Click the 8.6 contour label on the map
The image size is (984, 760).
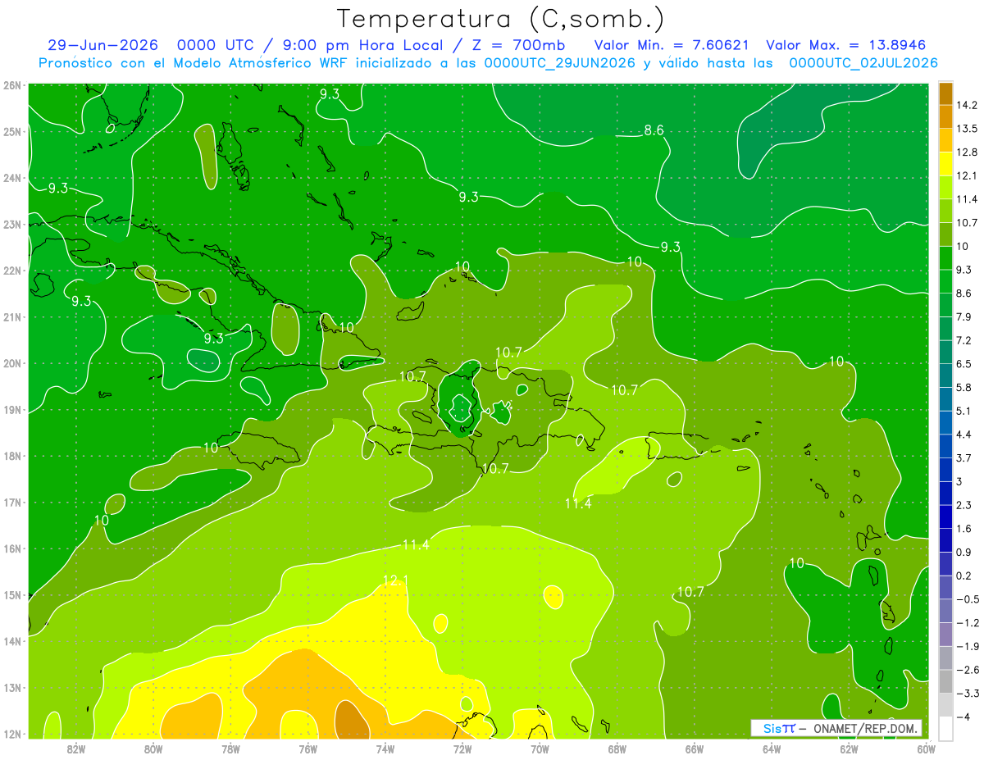[x=654, y=130]
